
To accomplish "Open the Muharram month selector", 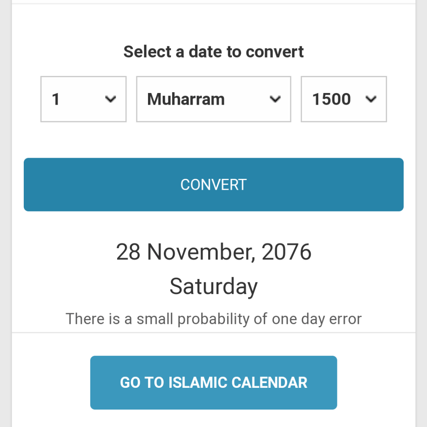I will 213,99.
